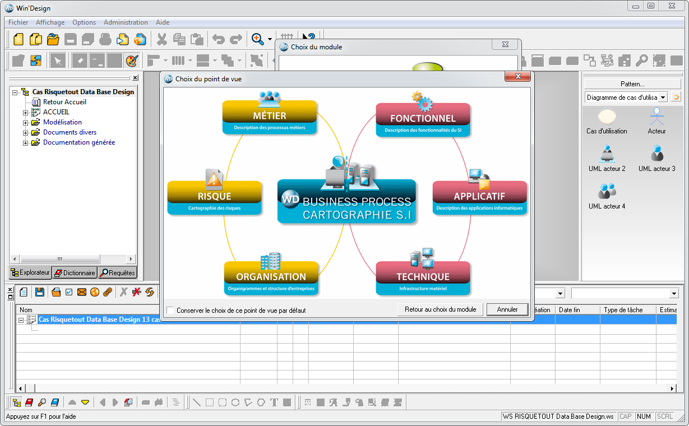Select the UML acteur 3 palette item
This screenshot has width=689, height=426.
(x=656, y=159)
